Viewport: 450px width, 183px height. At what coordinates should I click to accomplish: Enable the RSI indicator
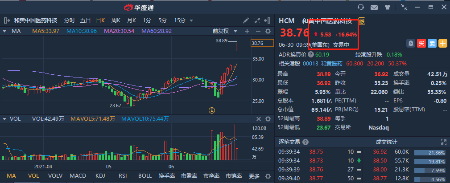pos(124,176)
